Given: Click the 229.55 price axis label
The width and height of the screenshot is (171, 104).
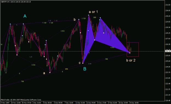Looking at the screenshot, I should 168,22.
